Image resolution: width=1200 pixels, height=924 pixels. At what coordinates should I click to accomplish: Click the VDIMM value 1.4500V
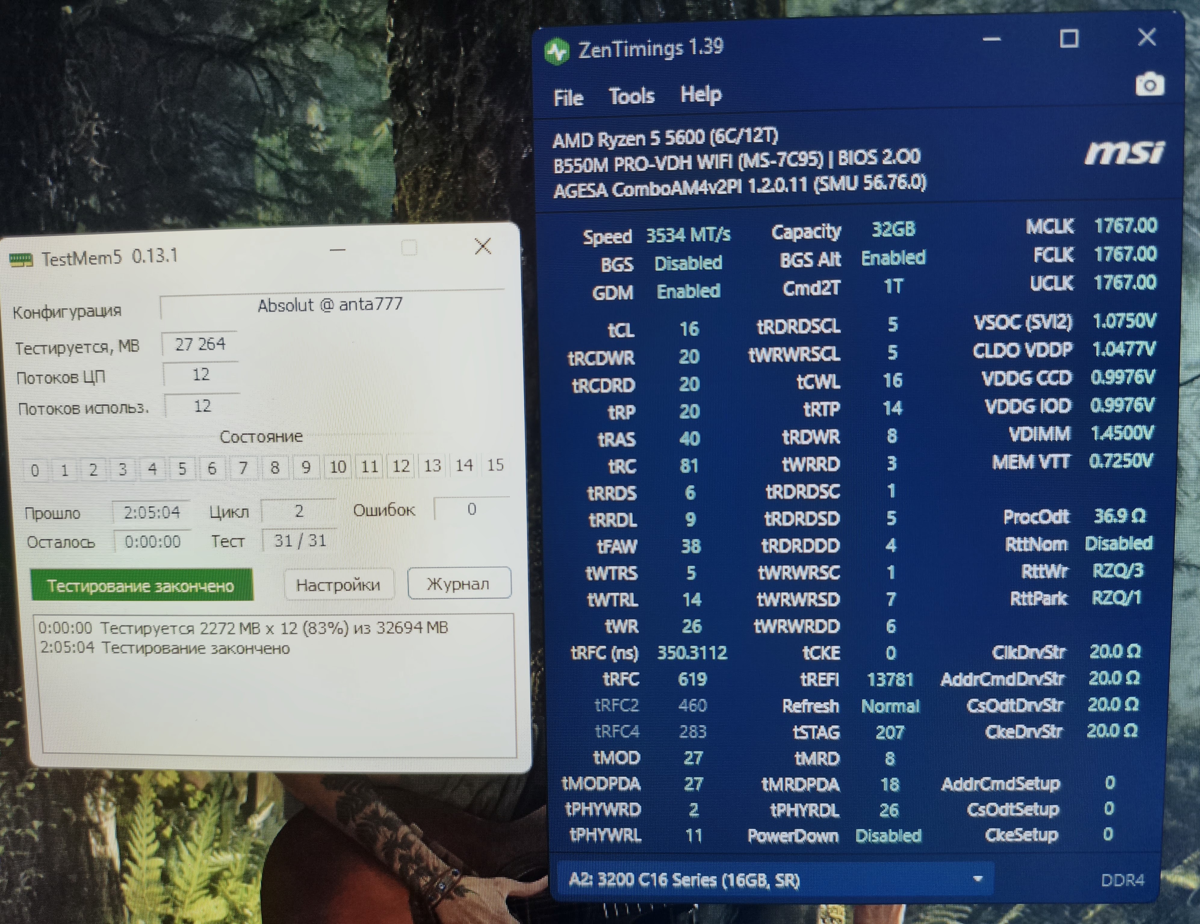[x=1122, y=434]
